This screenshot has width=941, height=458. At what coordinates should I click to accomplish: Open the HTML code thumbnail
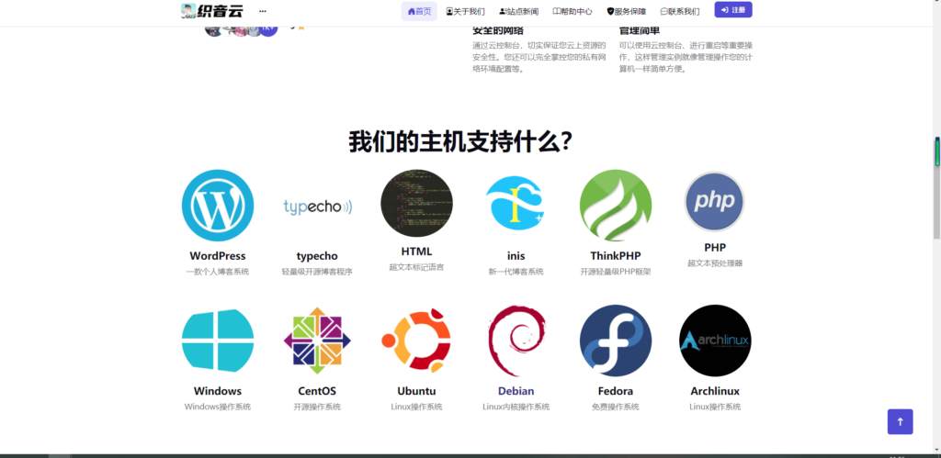pos(416,203)
